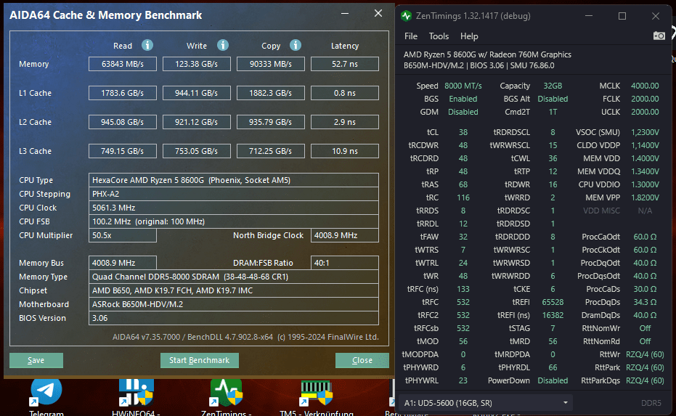Select L1 Cache Read value 1783.6 GB/s
The height and width of the screenshot is (416, 676).
click(123, 93)
